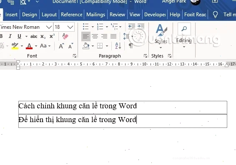Center align text
The image size is (236, 165).
95,36
